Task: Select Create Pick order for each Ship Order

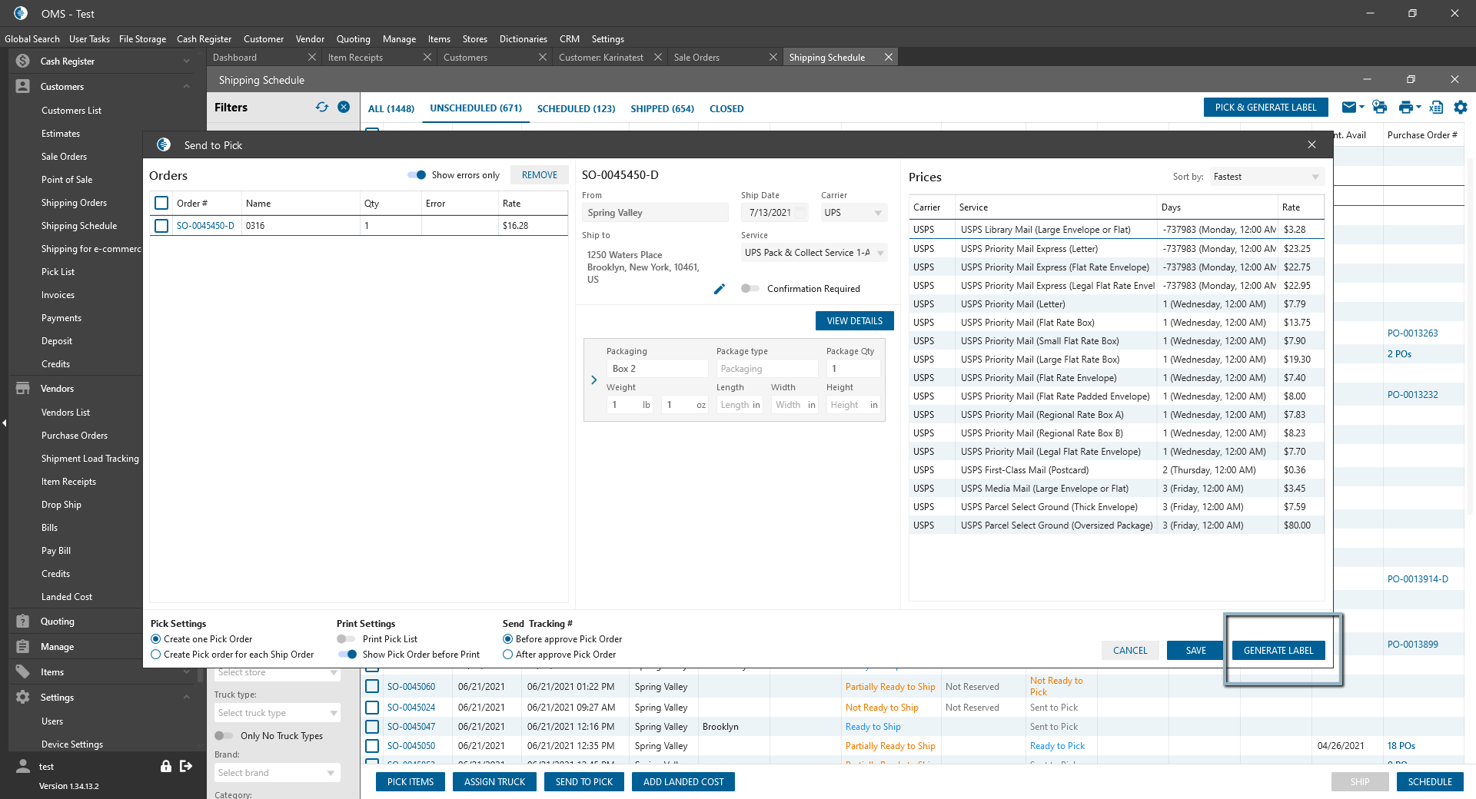Action: coord(156,655)
